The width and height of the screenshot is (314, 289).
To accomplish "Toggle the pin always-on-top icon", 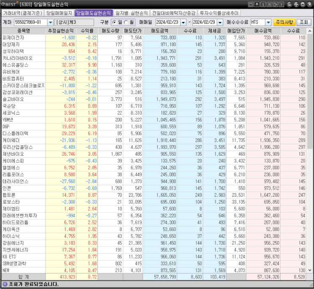I will pos(257,4).
